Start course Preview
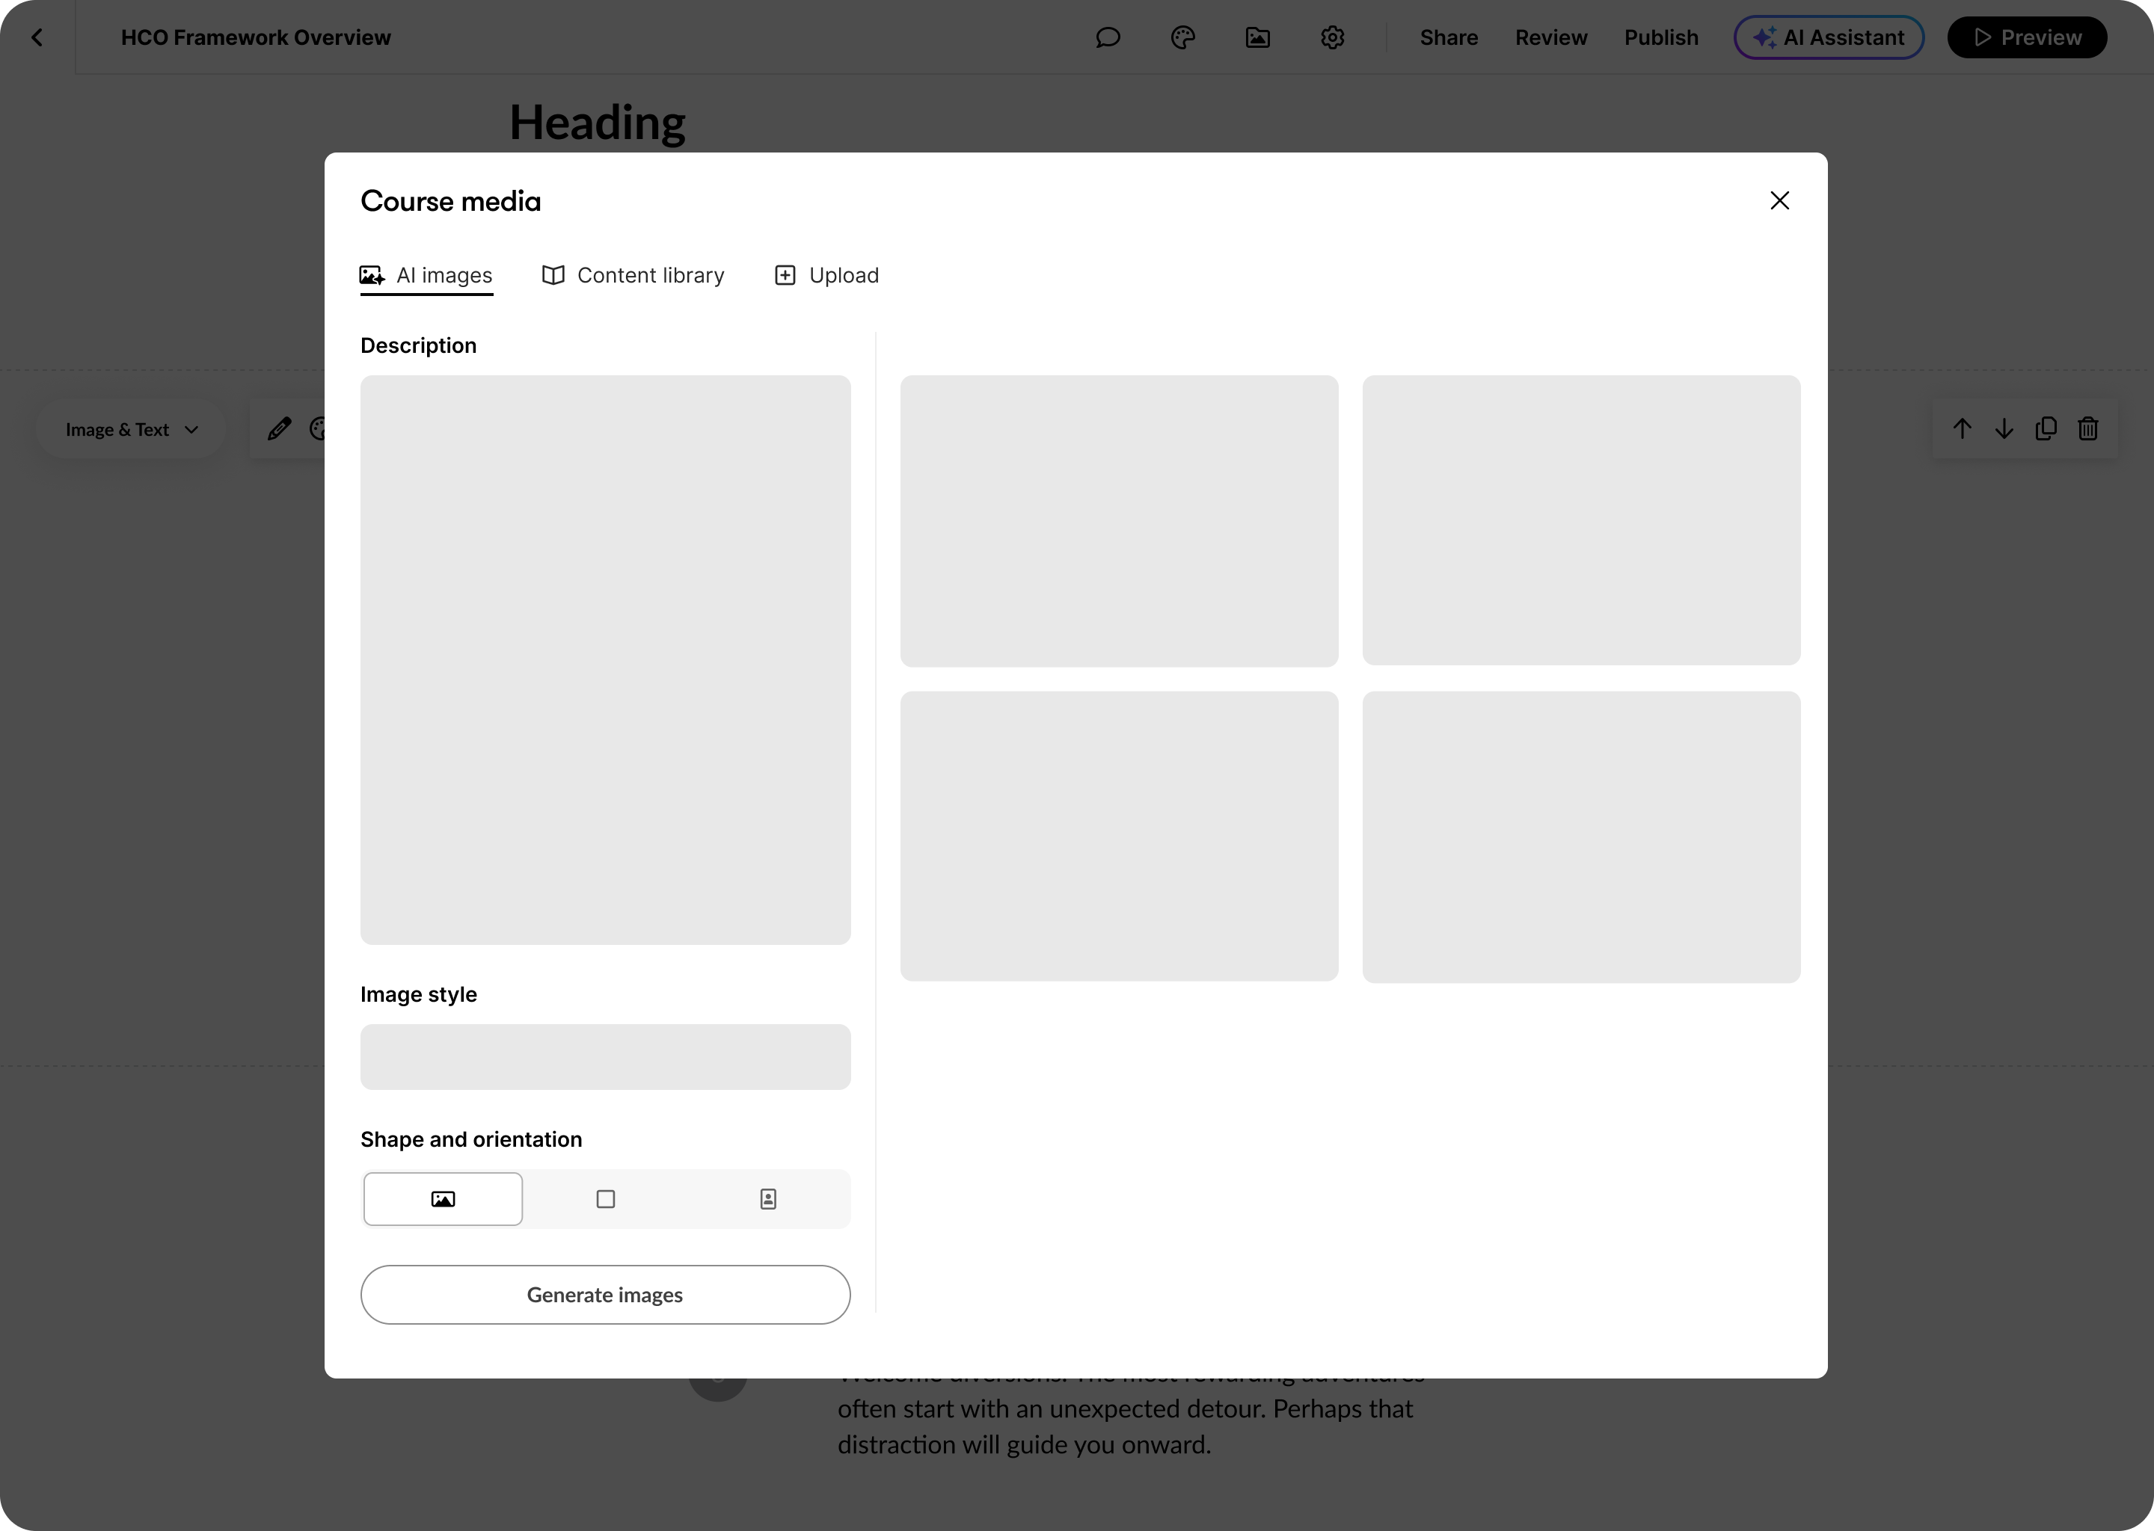The width and height of the screenshot is (2154, 1531). point(2027,37)
